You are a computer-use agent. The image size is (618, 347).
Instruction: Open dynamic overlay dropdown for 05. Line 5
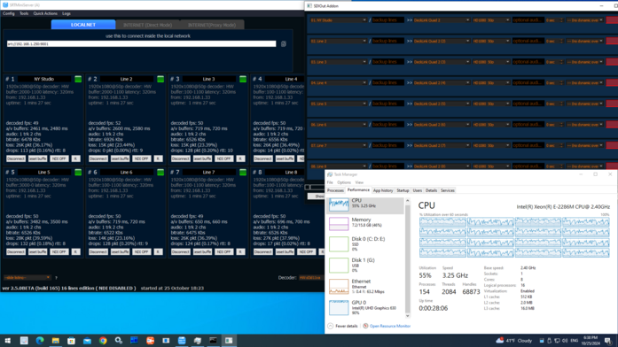(585, 104)
